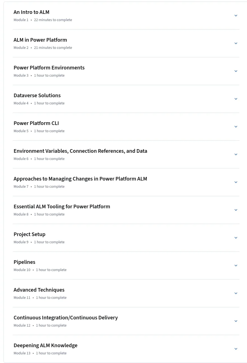Expand the Advanced Techniques chevron
This screenshot has width=247, height=363.
[236, 293]
